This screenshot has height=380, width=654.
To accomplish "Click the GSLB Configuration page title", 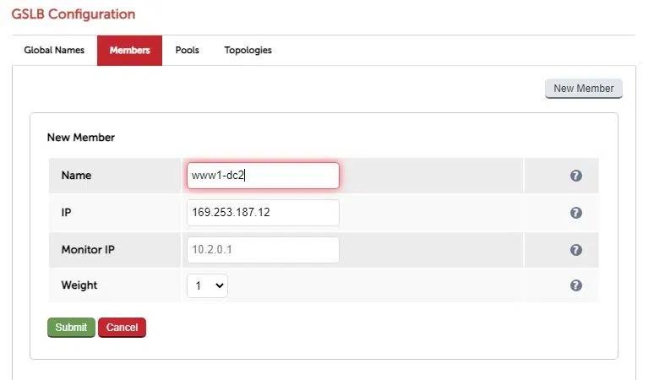I will point(73,14).
